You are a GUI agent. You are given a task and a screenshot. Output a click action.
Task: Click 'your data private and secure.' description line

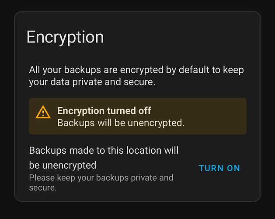92,82
